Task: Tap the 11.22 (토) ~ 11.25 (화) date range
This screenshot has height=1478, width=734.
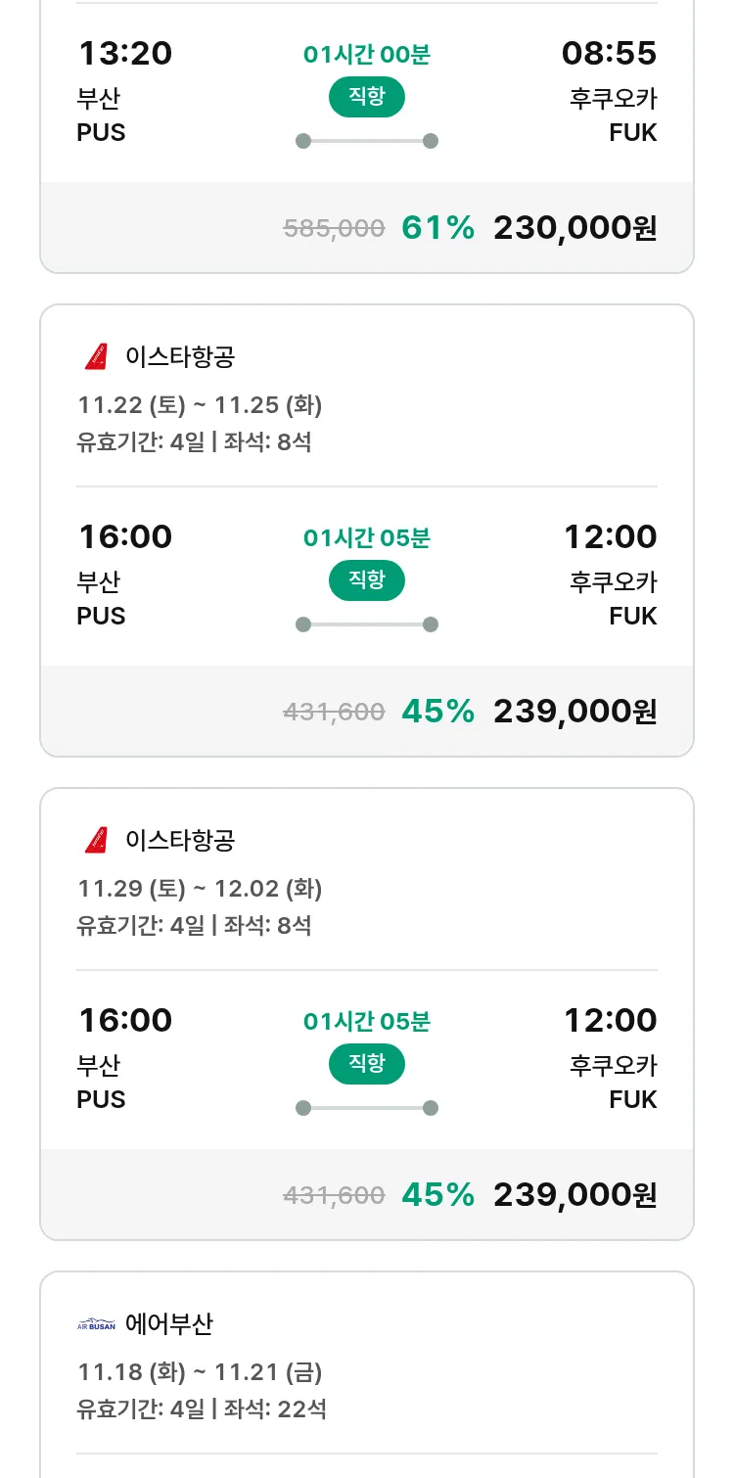Action: point(200,405)
